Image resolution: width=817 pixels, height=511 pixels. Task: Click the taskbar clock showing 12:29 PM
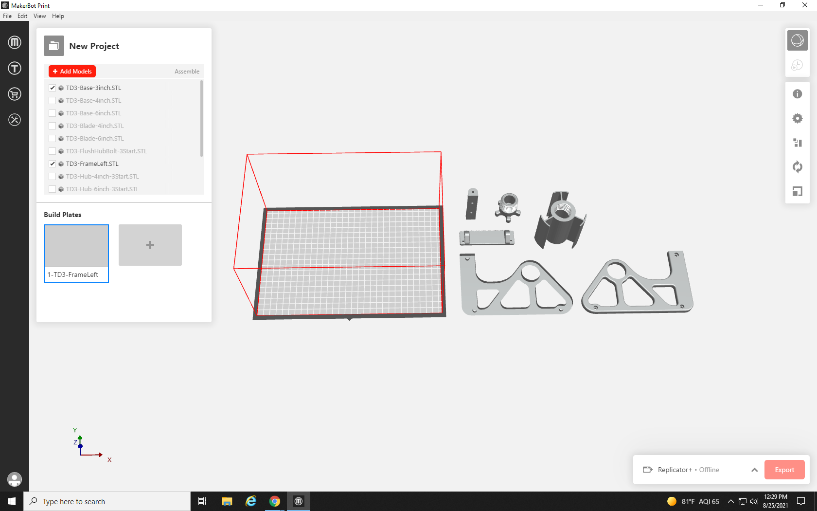point(775,501)
